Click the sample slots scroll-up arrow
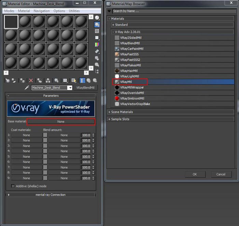This screenshot has height=226, width=239. 91,17
